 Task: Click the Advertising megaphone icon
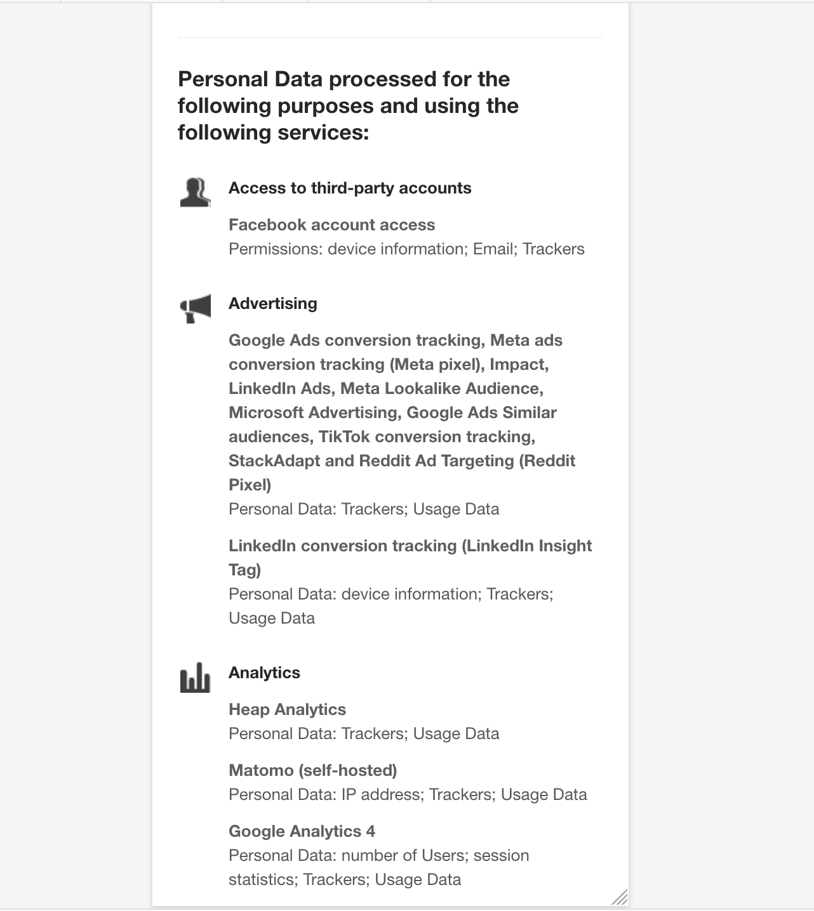(196, 308)
